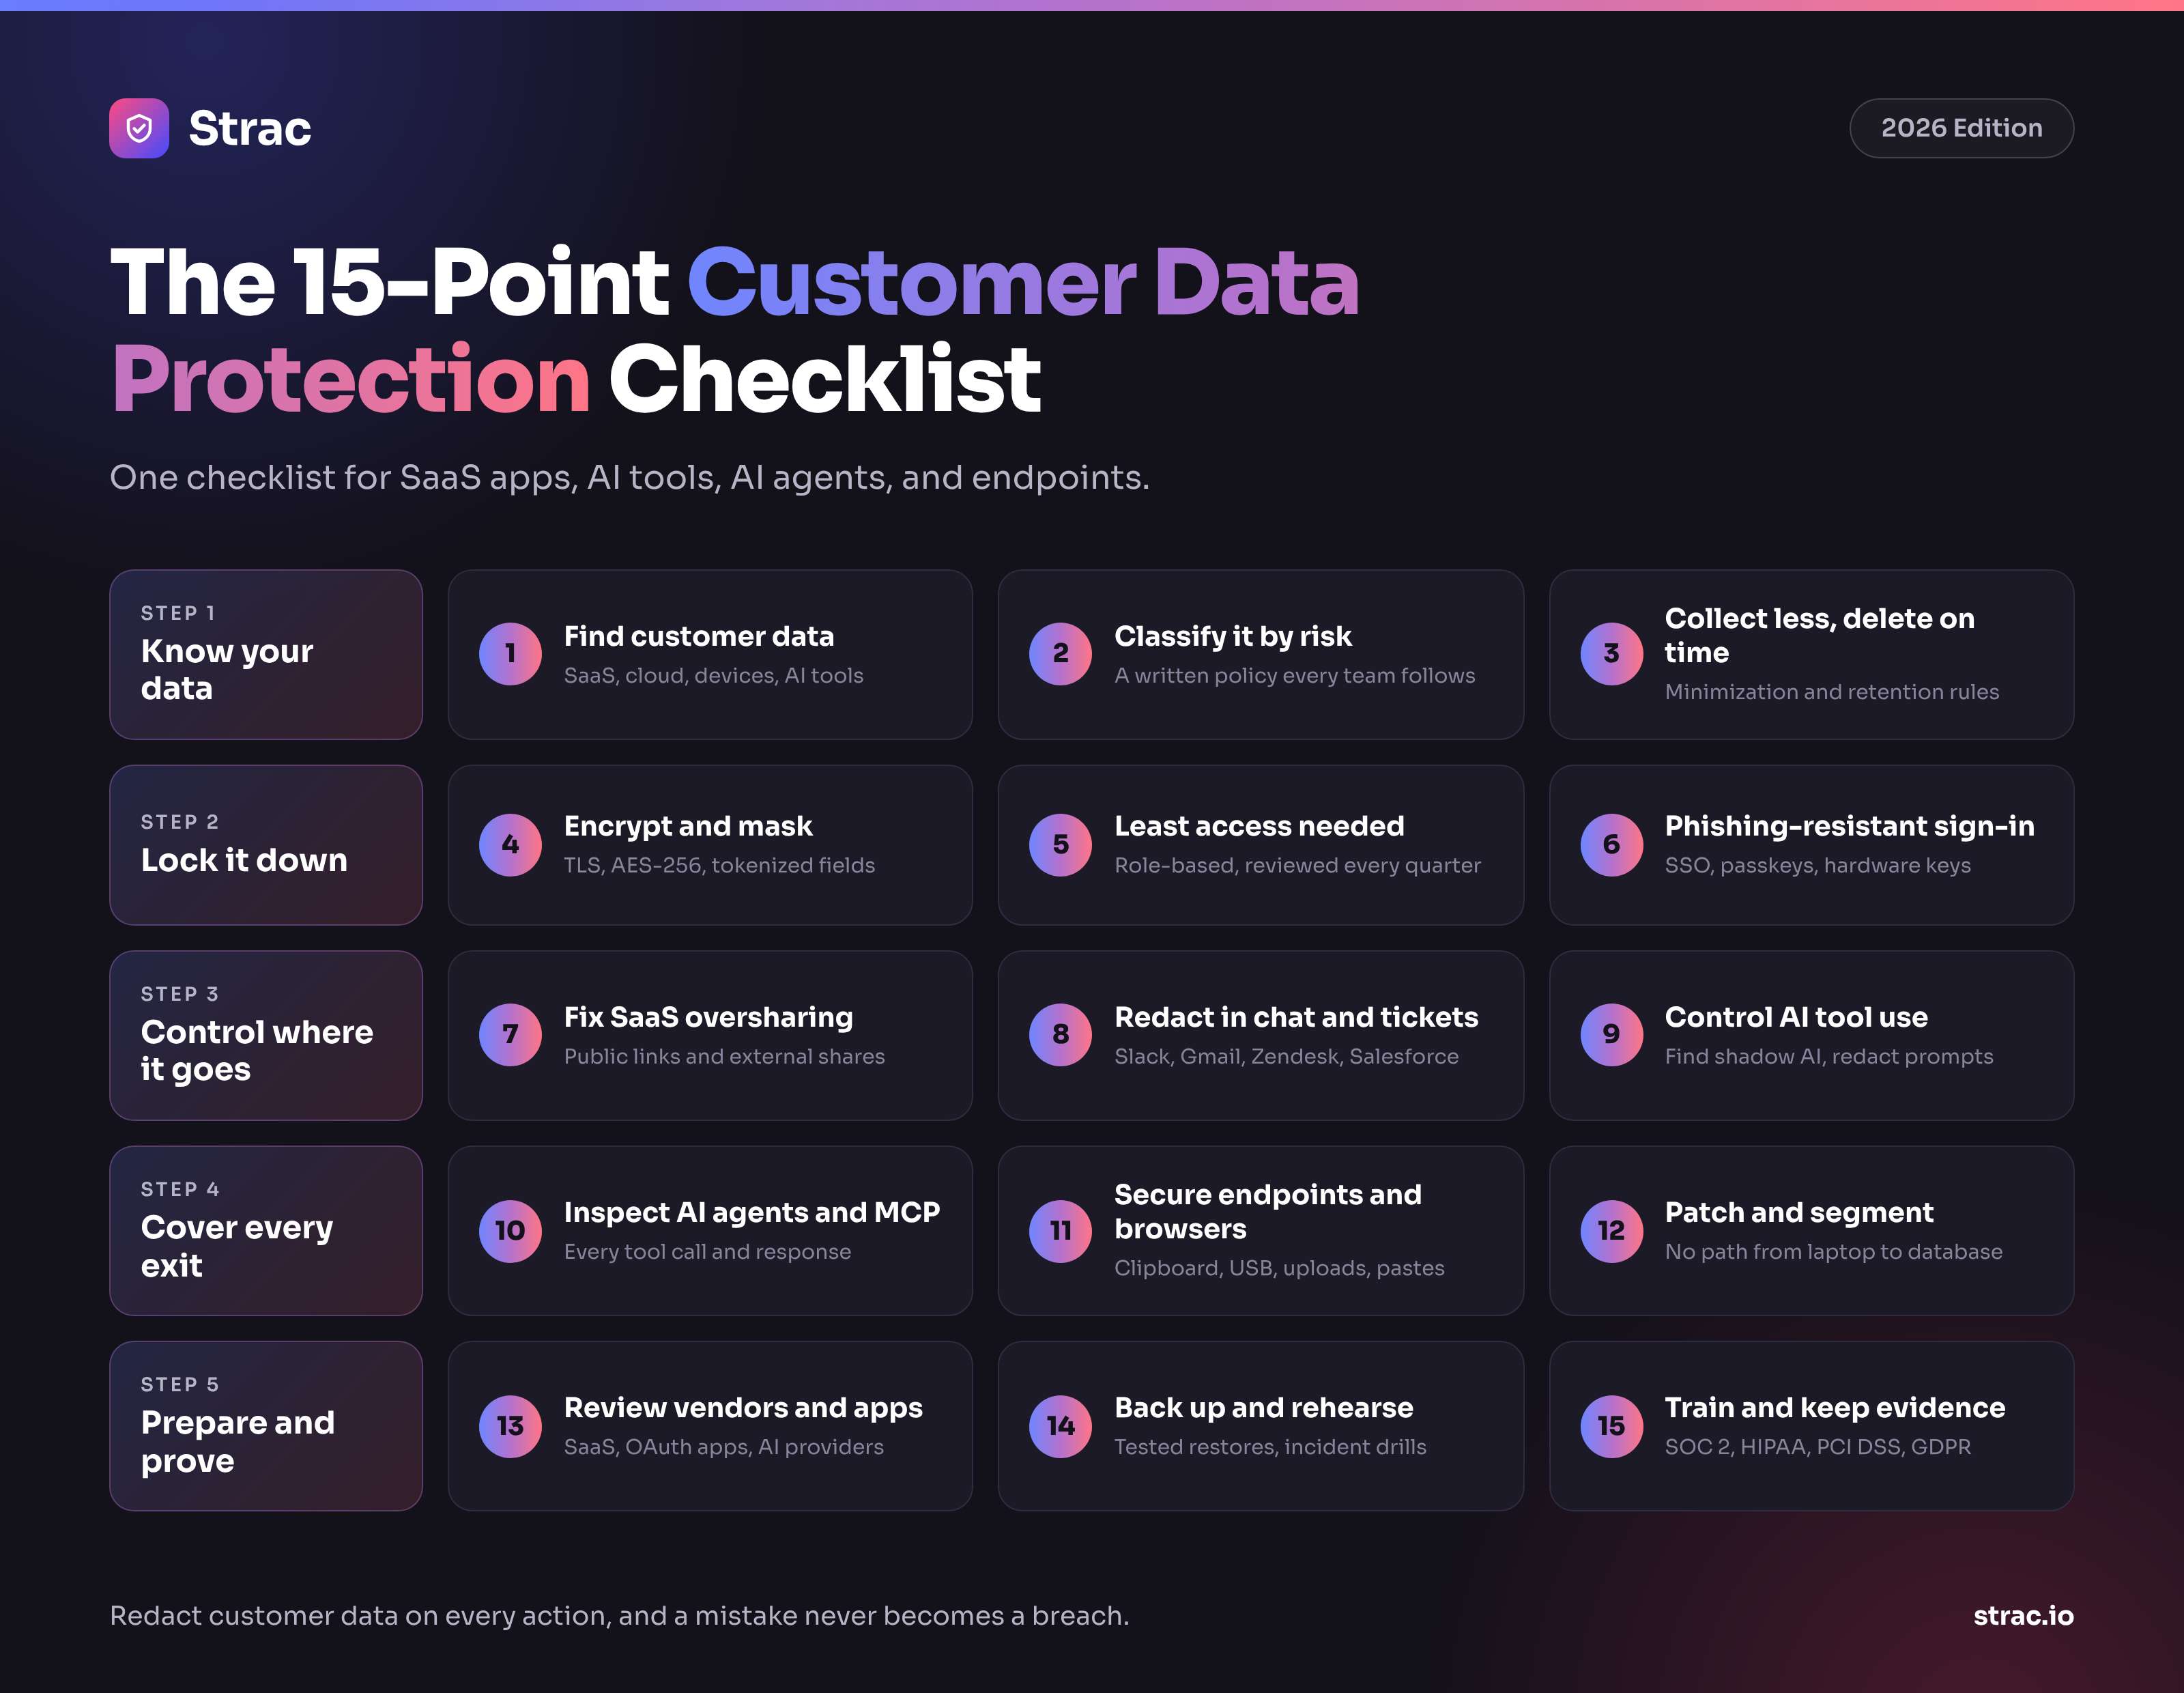Click the number 4 circle badge

pos(510,845)
